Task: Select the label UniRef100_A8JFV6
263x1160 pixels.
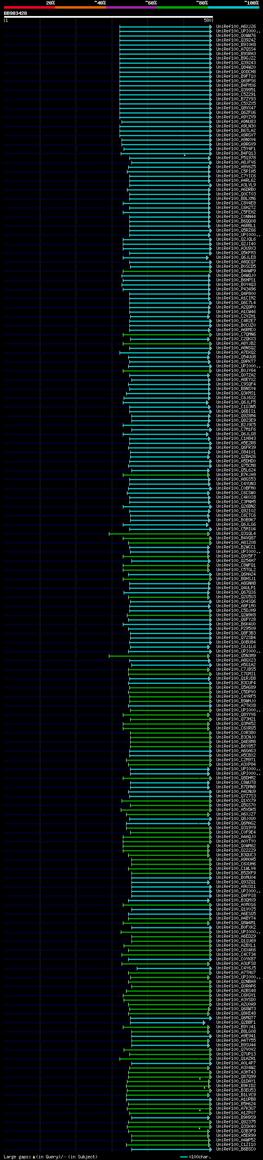Action: click(x=236, y=162)
